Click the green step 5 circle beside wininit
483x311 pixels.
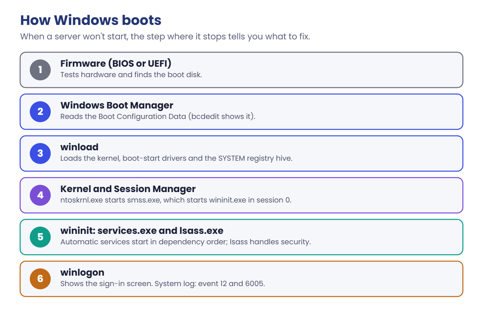[40, 237]
